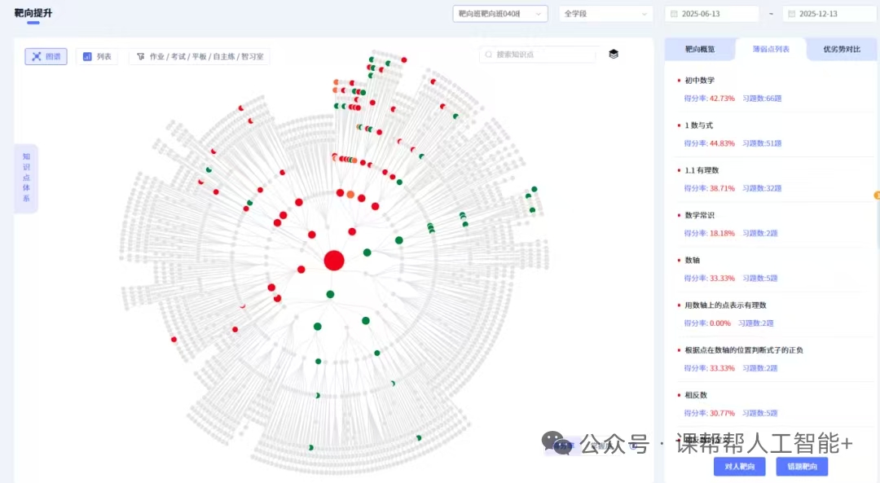Click the 对人靶向 button
Screen dimensions: 880x483
[739, 467]
